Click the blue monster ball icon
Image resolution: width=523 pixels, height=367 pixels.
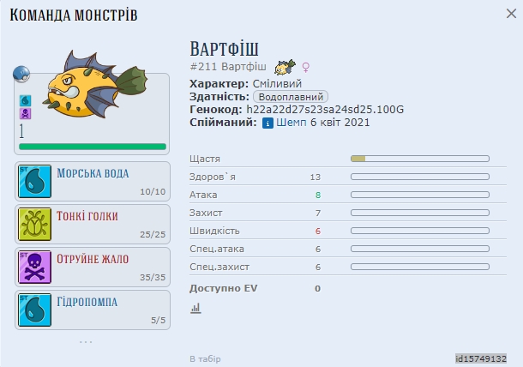[x=21, y=74]
